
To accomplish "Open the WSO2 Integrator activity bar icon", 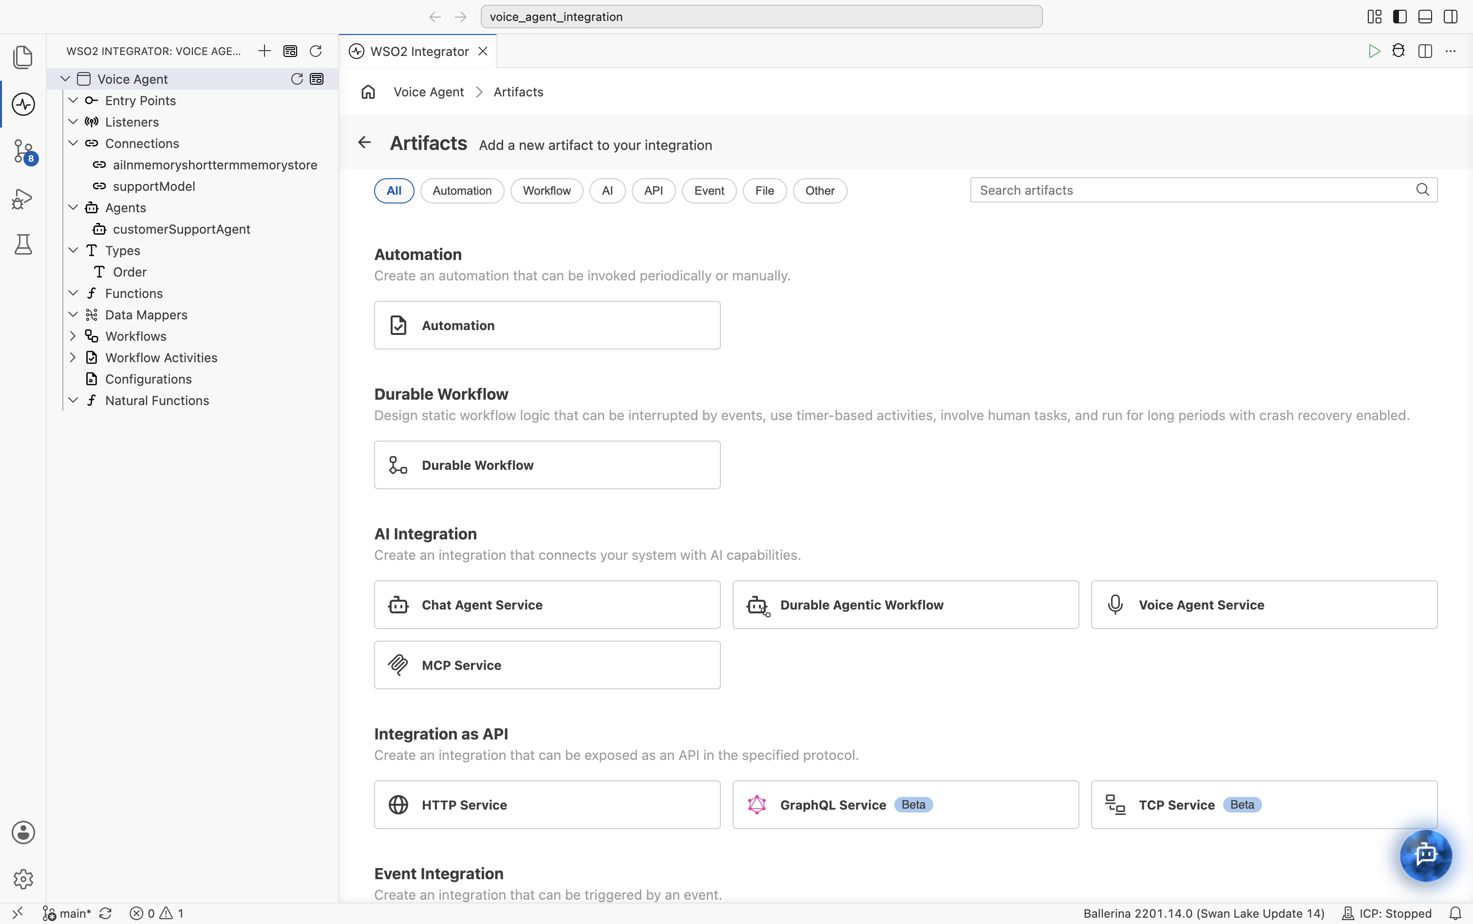I will coord(23,104).
